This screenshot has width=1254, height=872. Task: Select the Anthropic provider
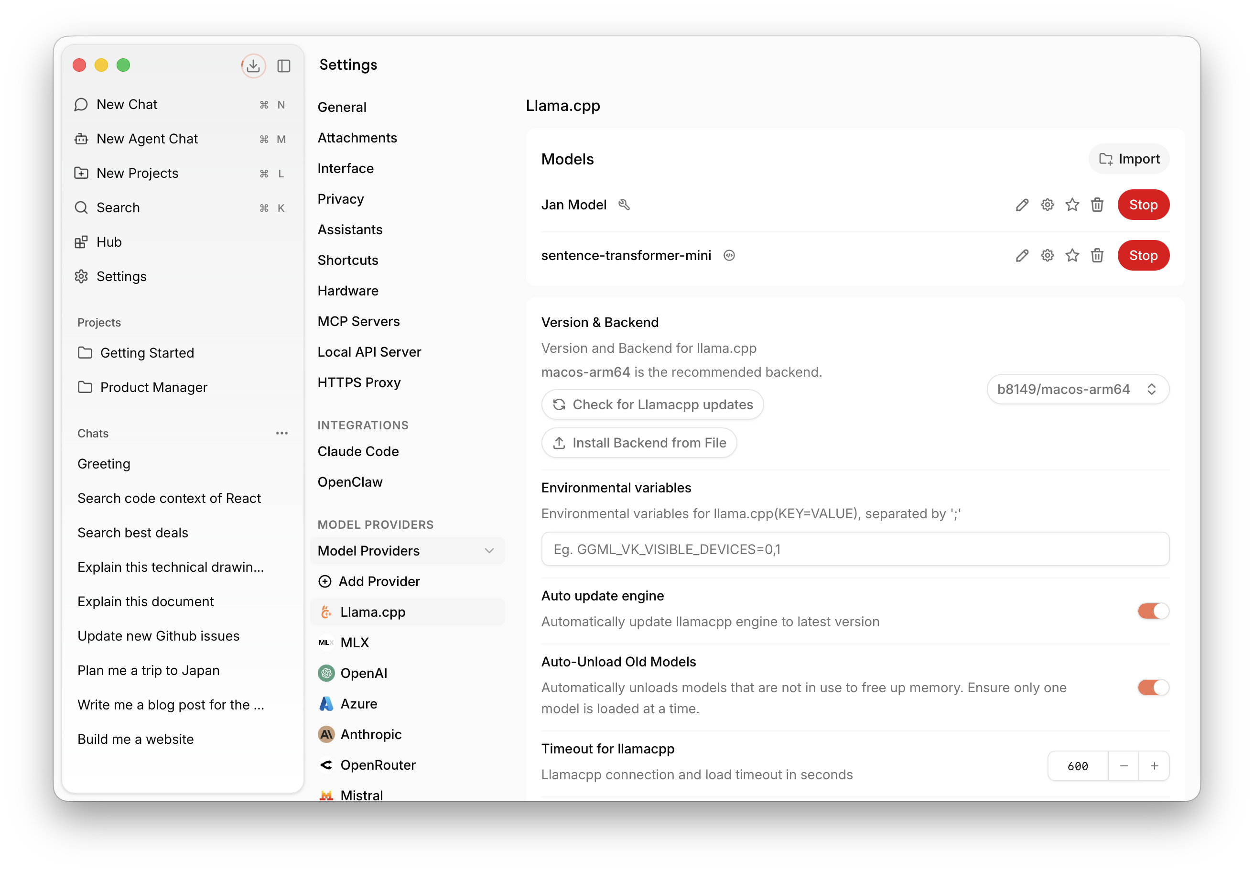coord(370,734)
